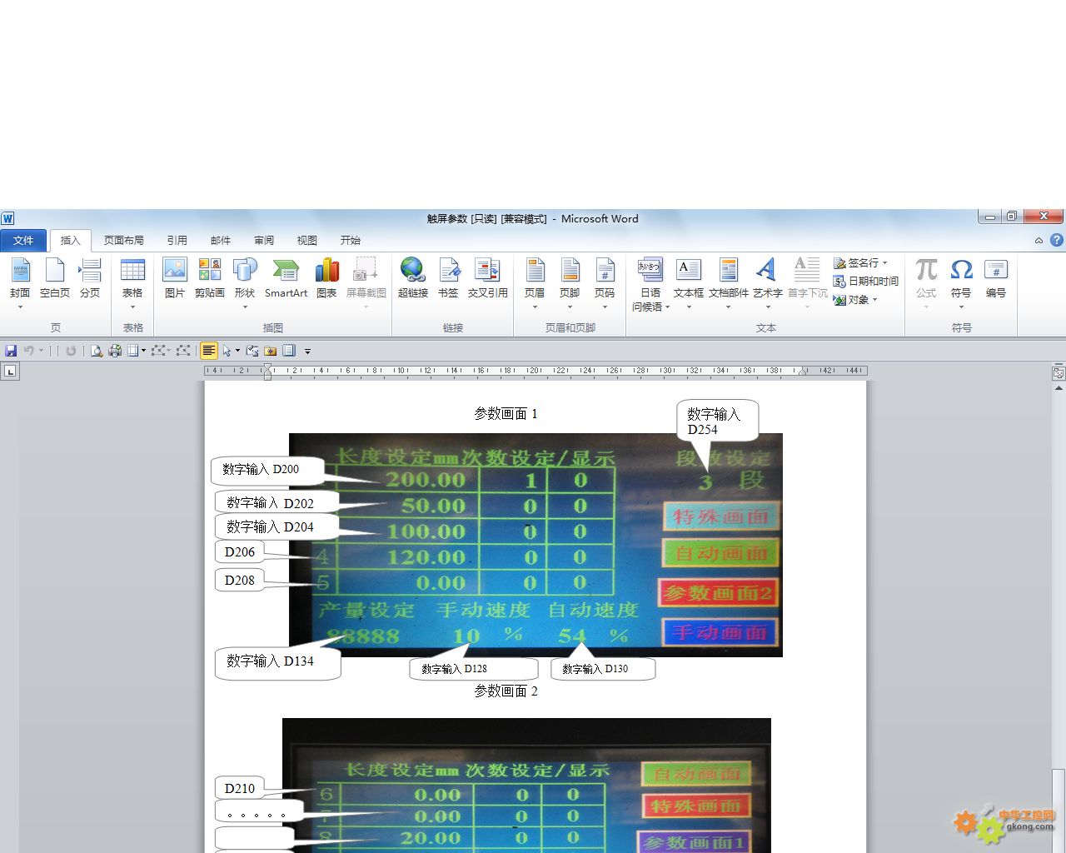1066x853 pixels.
Task: Insert 艺术字 WordArt
Action: [767, 277]
